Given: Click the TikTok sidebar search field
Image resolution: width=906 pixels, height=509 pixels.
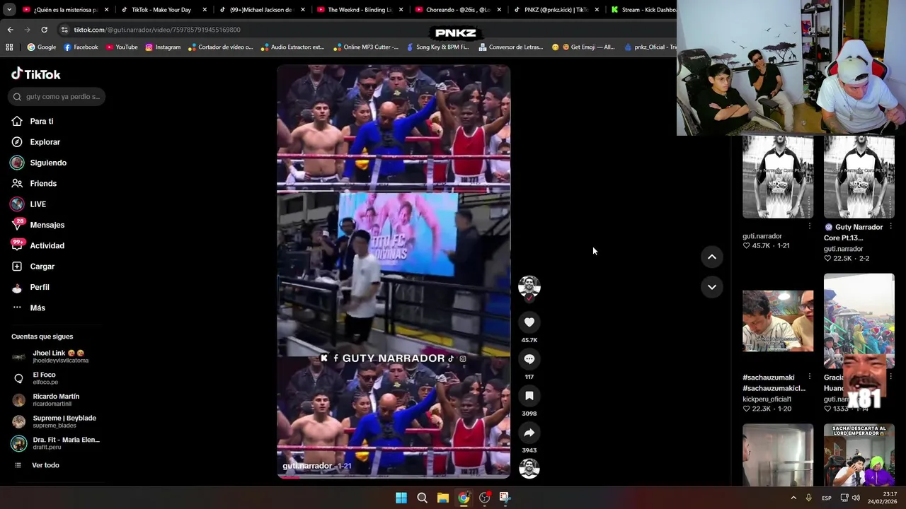Looking at the screenshot, I should 57,97.
